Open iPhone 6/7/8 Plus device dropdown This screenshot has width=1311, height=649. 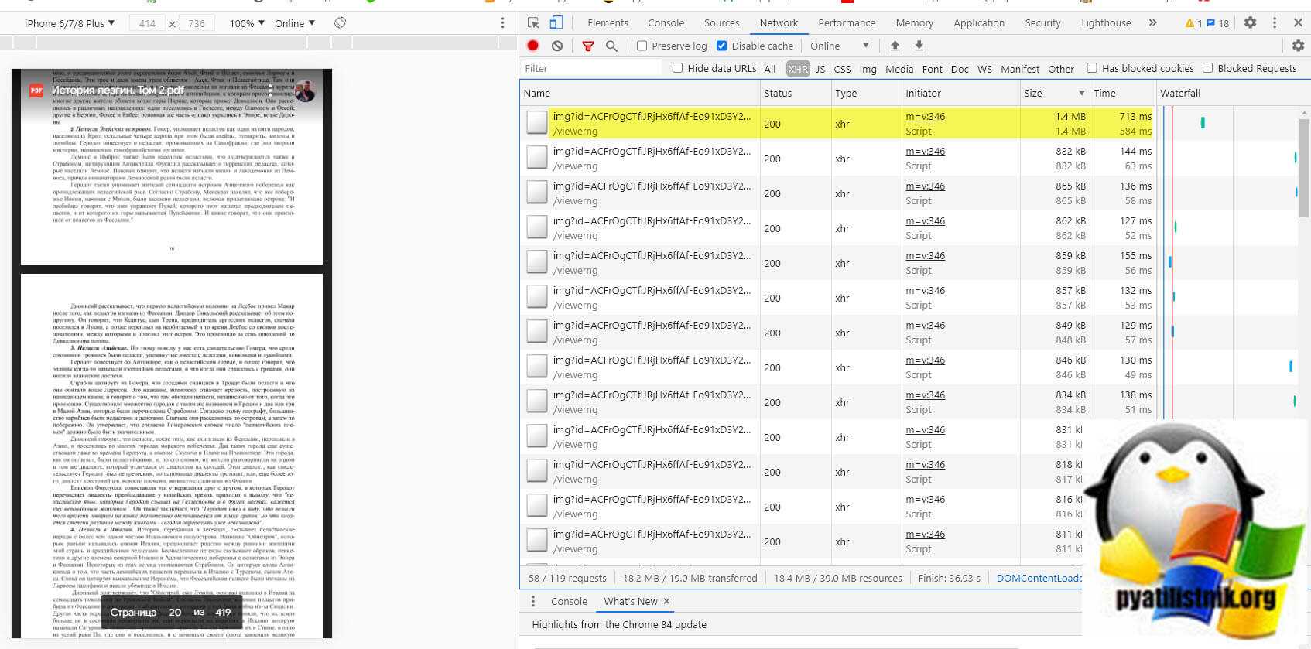click(70, 23)
